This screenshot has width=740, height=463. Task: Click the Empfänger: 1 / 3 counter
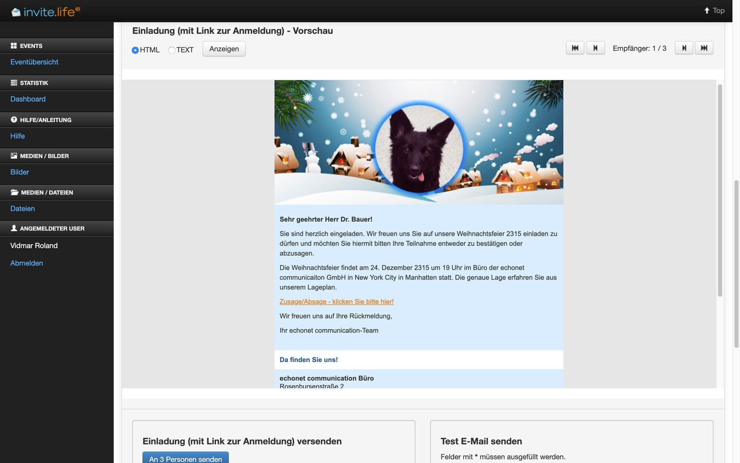tap(639, 48)
